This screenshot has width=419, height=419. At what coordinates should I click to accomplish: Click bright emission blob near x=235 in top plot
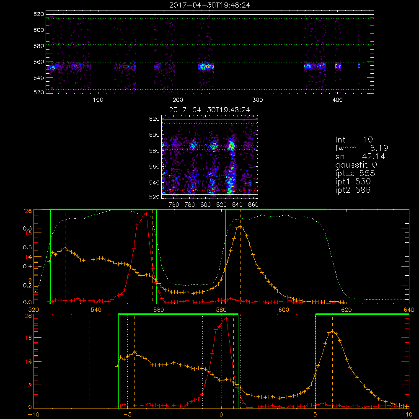click(x=206, y=67)
